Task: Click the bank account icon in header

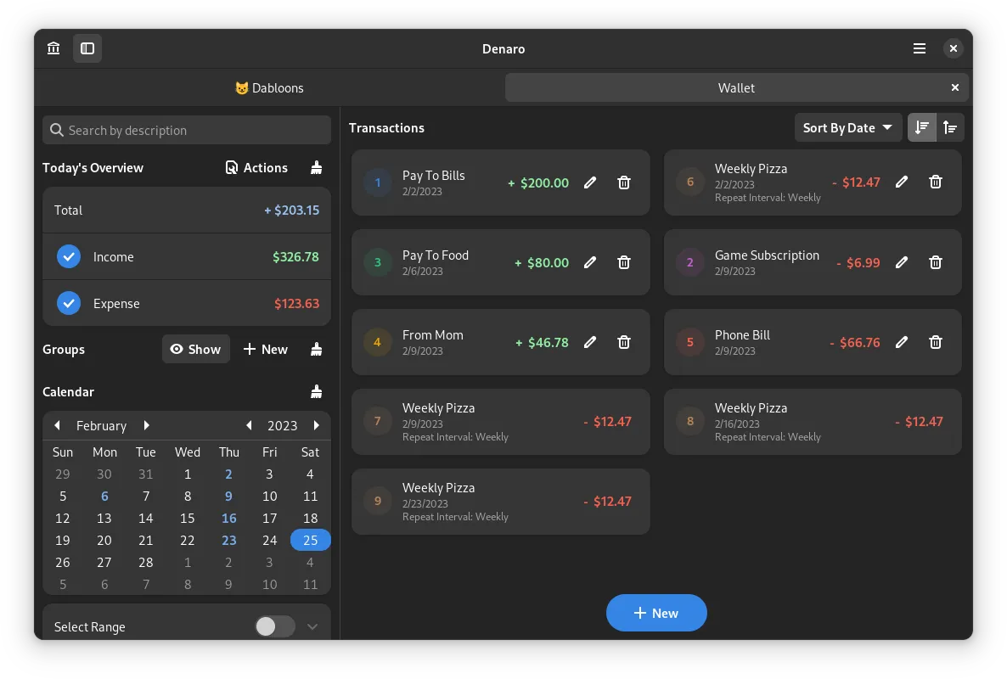Action: pos(53,48)
